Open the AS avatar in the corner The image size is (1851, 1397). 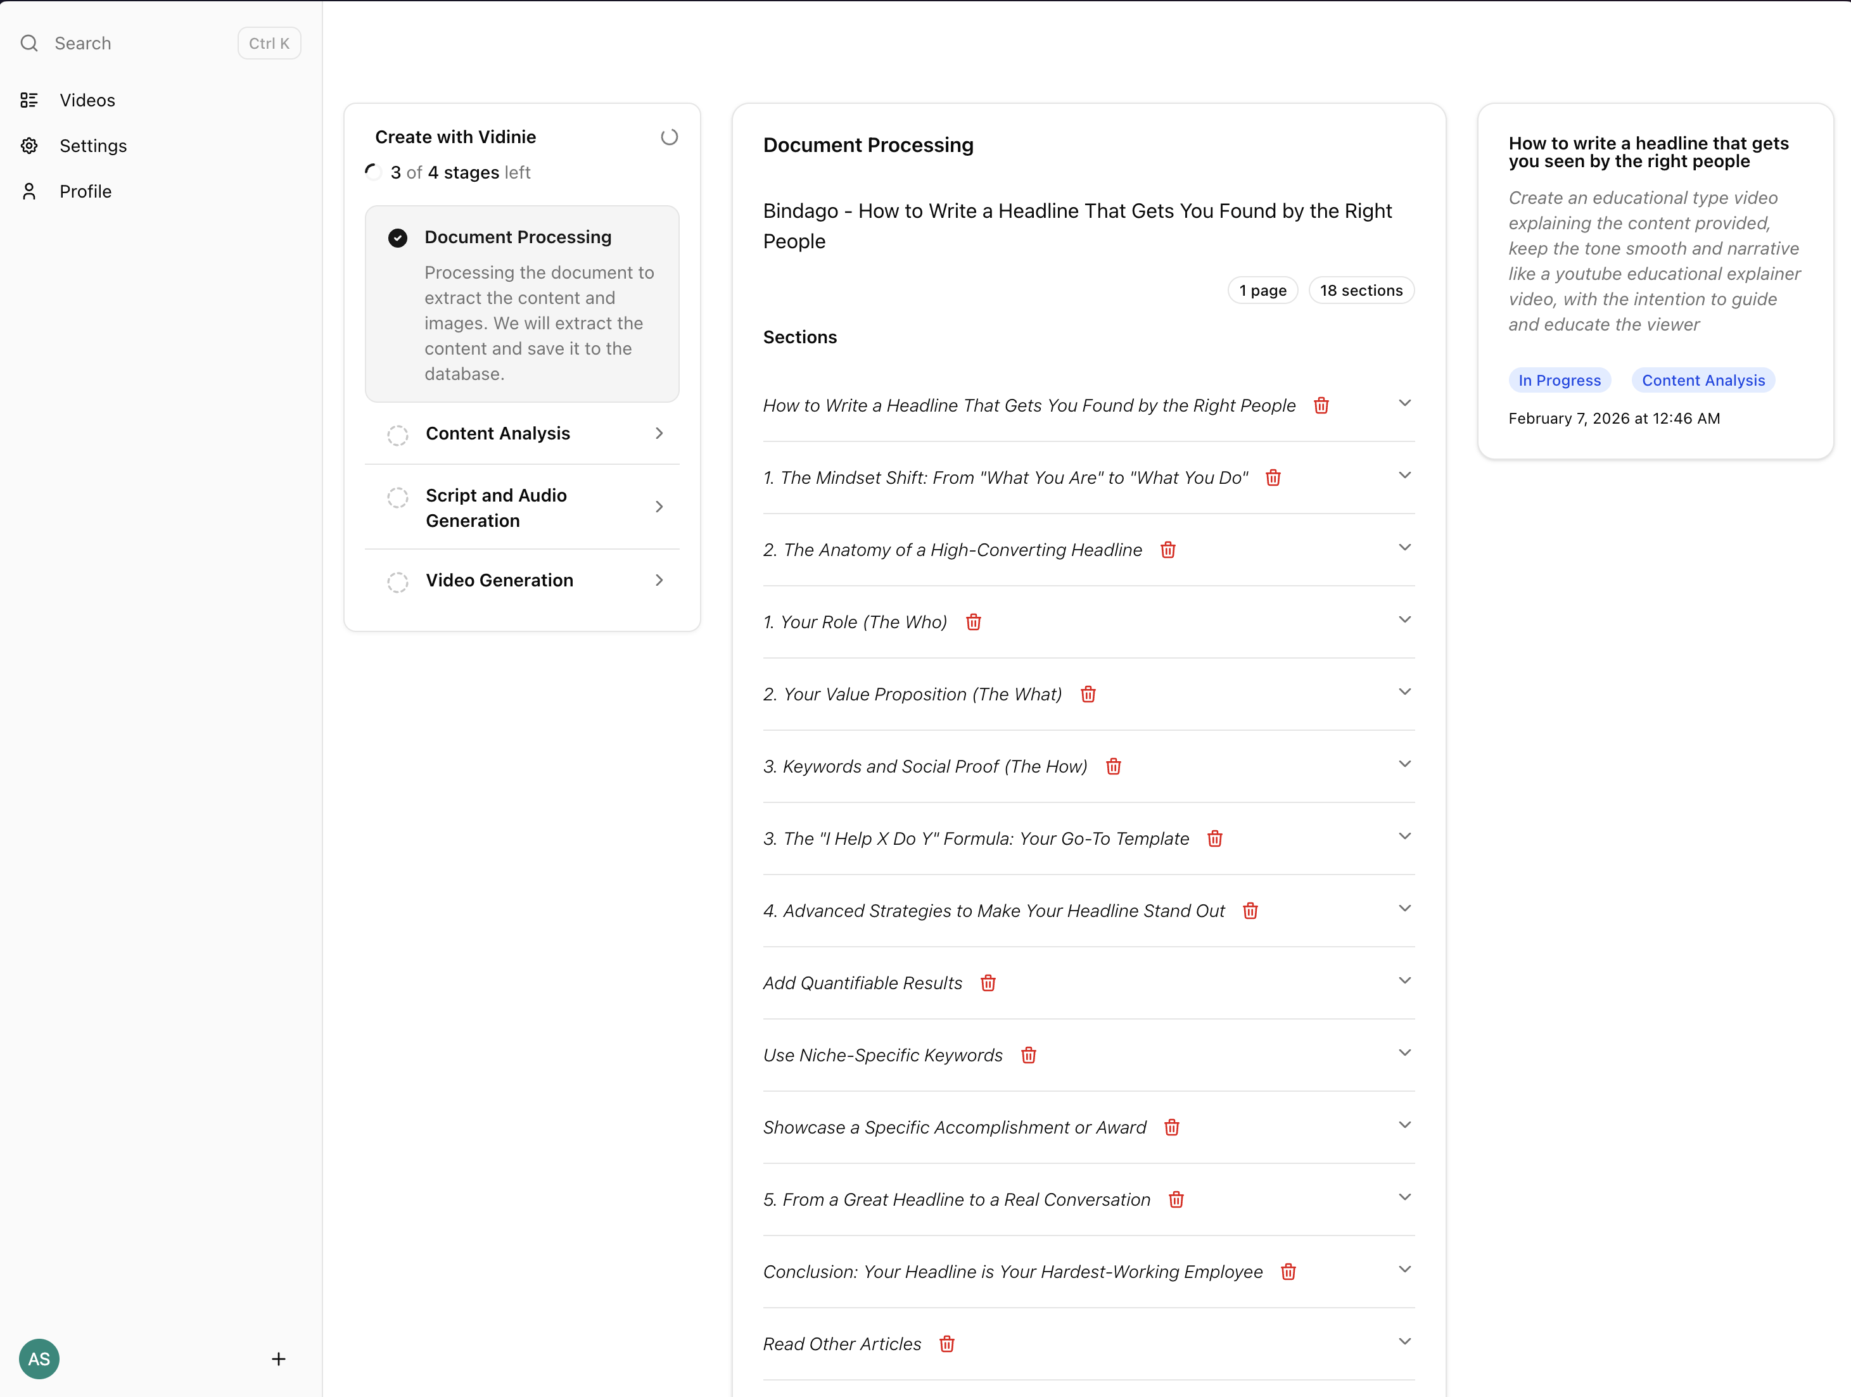39,1358
